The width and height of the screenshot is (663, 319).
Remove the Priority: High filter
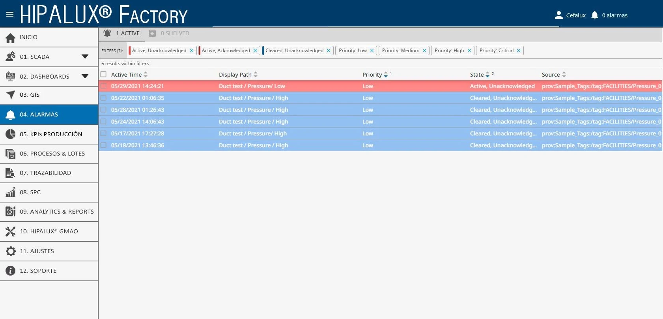point(469,51)
